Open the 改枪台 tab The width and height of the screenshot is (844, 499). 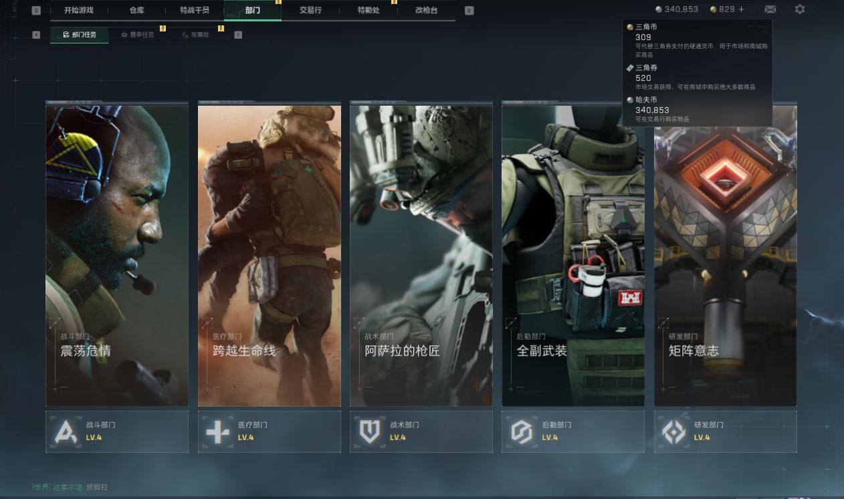(427, 10)
